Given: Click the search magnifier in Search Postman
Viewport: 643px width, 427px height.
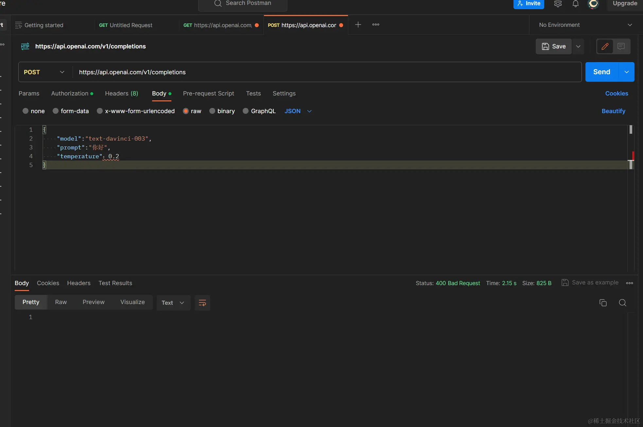Looking at the screenshot, I should [218, 3].
